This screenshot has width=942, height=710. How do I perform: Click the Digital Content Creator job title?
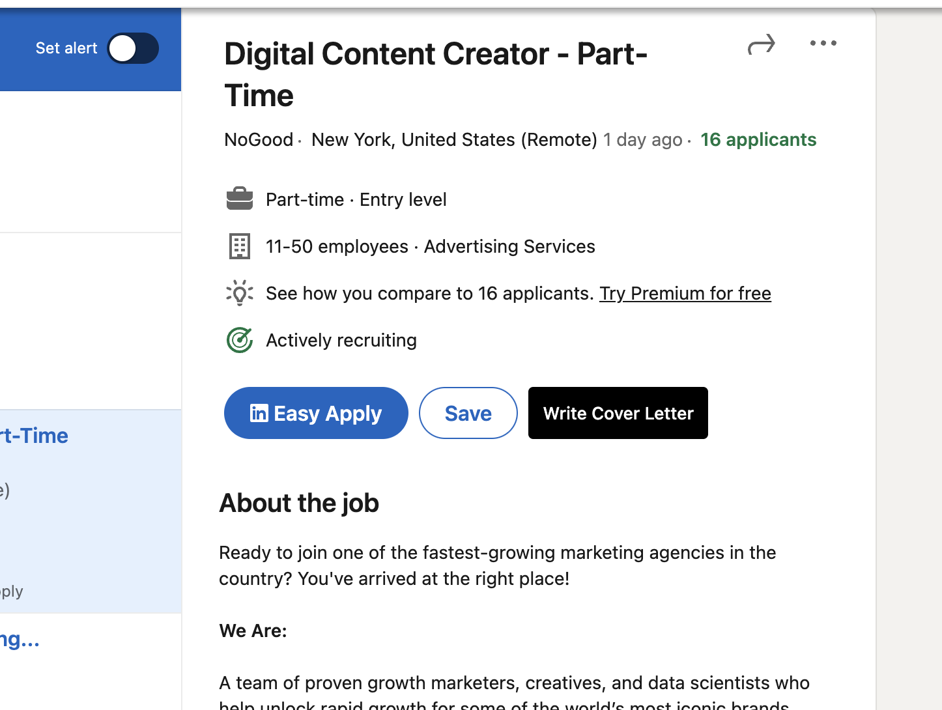click(x=435, y=74)
